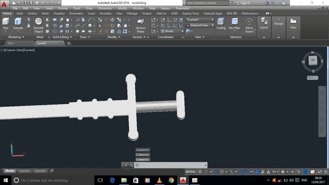329x185 pixels.
Task: Open the *Current* visual style dropdown
Action: [200, 20]
